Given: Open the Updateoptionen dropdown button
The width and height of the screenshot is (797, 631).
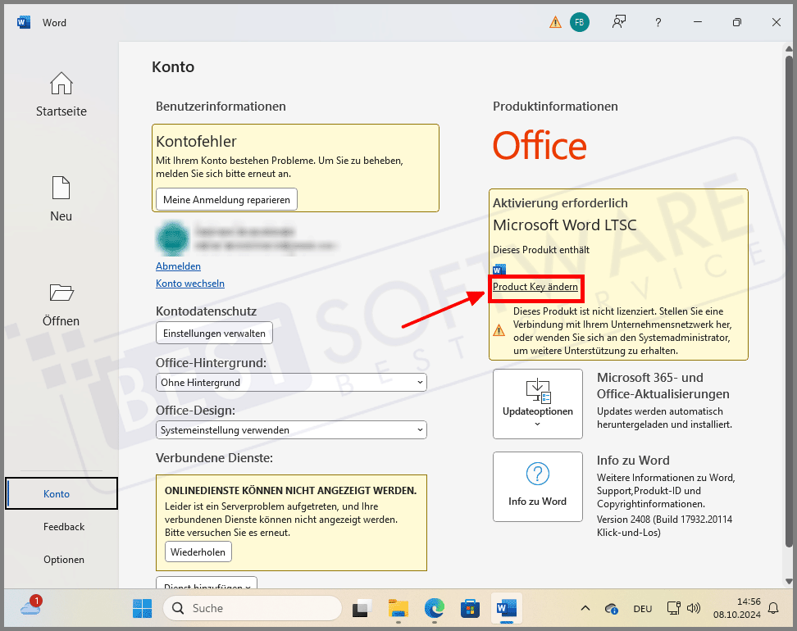Looking at the screenshot, I should pos(538,404).
